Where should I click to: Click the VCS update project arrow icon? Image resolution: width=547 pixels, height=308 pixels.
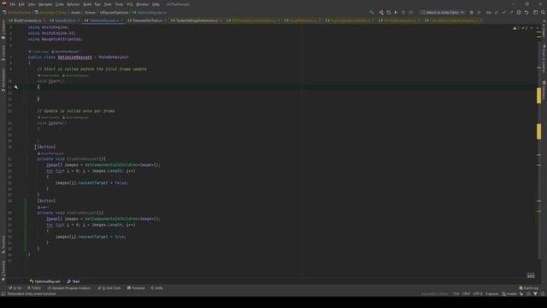497,12
